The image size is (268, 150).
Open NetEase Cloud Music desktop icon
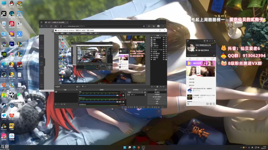(12, 24)
